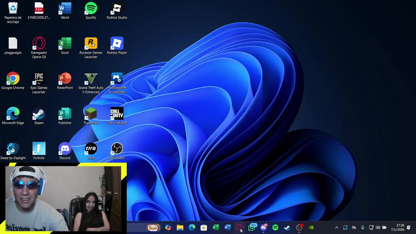Select the Navegador Opera GX shortcut
The image size is (416, 234).
coord(39,48)
